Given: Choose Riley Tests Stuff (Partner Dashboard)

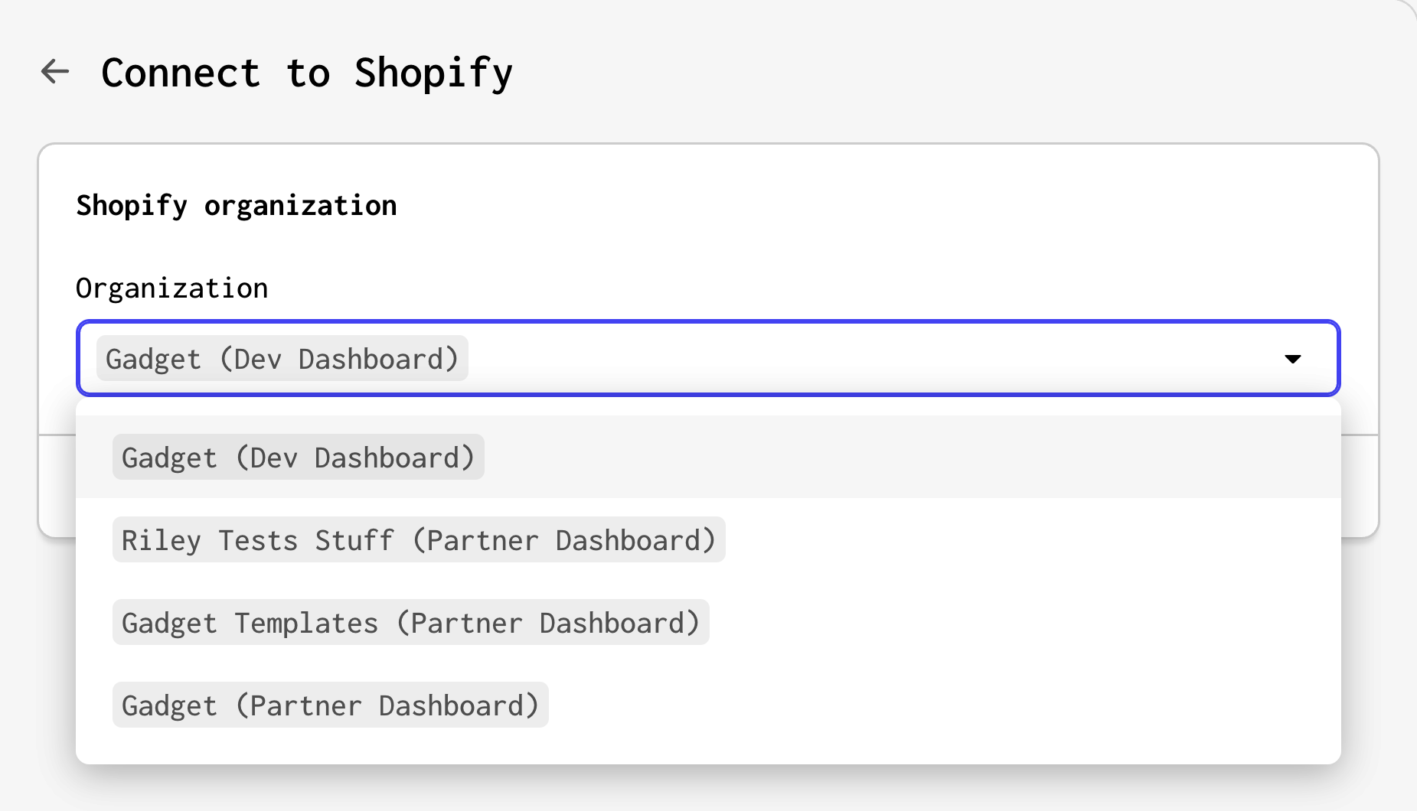Looking at the screenshot, I should coord(419,539).
